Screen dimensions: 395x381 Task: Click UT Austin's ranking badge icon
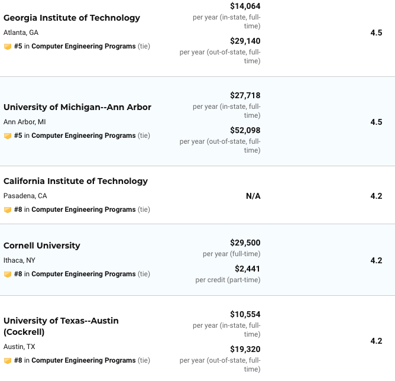[x=8, y=360]
